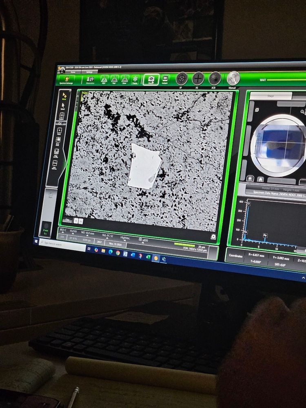The width and height of the screenshot is (306, 408).
Task: Choose the Select arrow tool
Action: [63, 106]
